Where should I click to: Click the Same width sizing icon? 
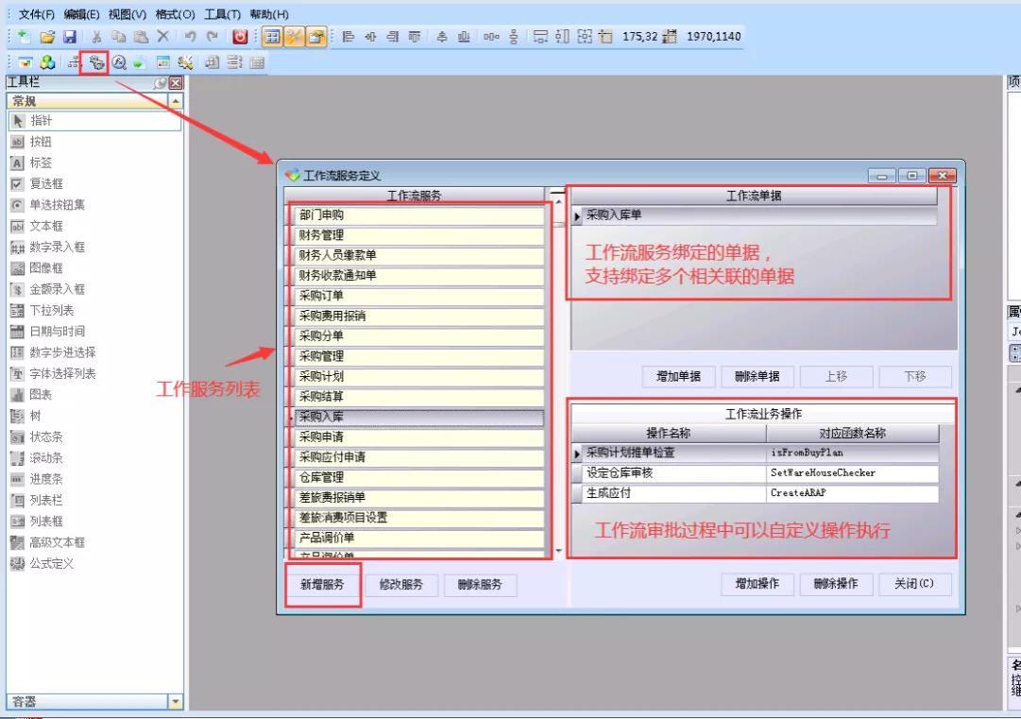point(540,37)
